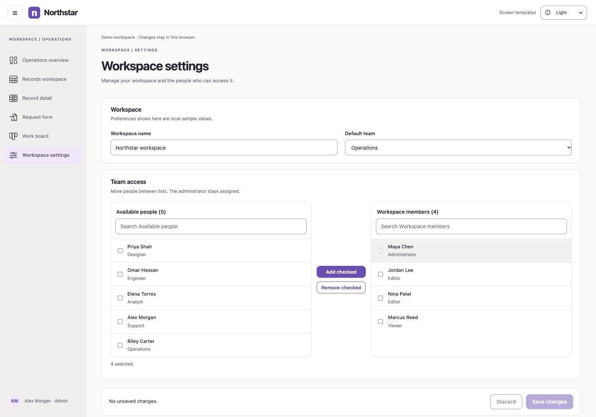The height and width of the screenshot is (417, 596).
Task: Open the Work board page
Action: click(43, 136)
